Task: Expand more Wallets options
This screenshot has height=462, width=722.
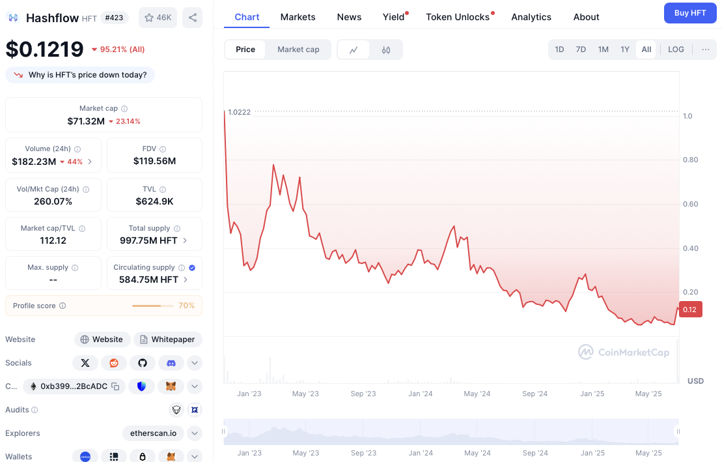Action: 195,457
